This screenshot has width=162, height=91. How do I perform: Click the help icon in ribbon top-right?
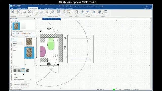click(147, 8)
